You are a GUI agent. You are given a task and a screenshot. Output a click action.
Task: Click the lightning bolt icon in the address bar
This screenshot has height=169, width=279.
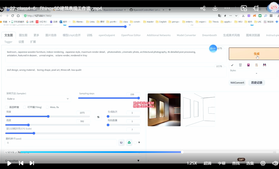pos(225,16)
